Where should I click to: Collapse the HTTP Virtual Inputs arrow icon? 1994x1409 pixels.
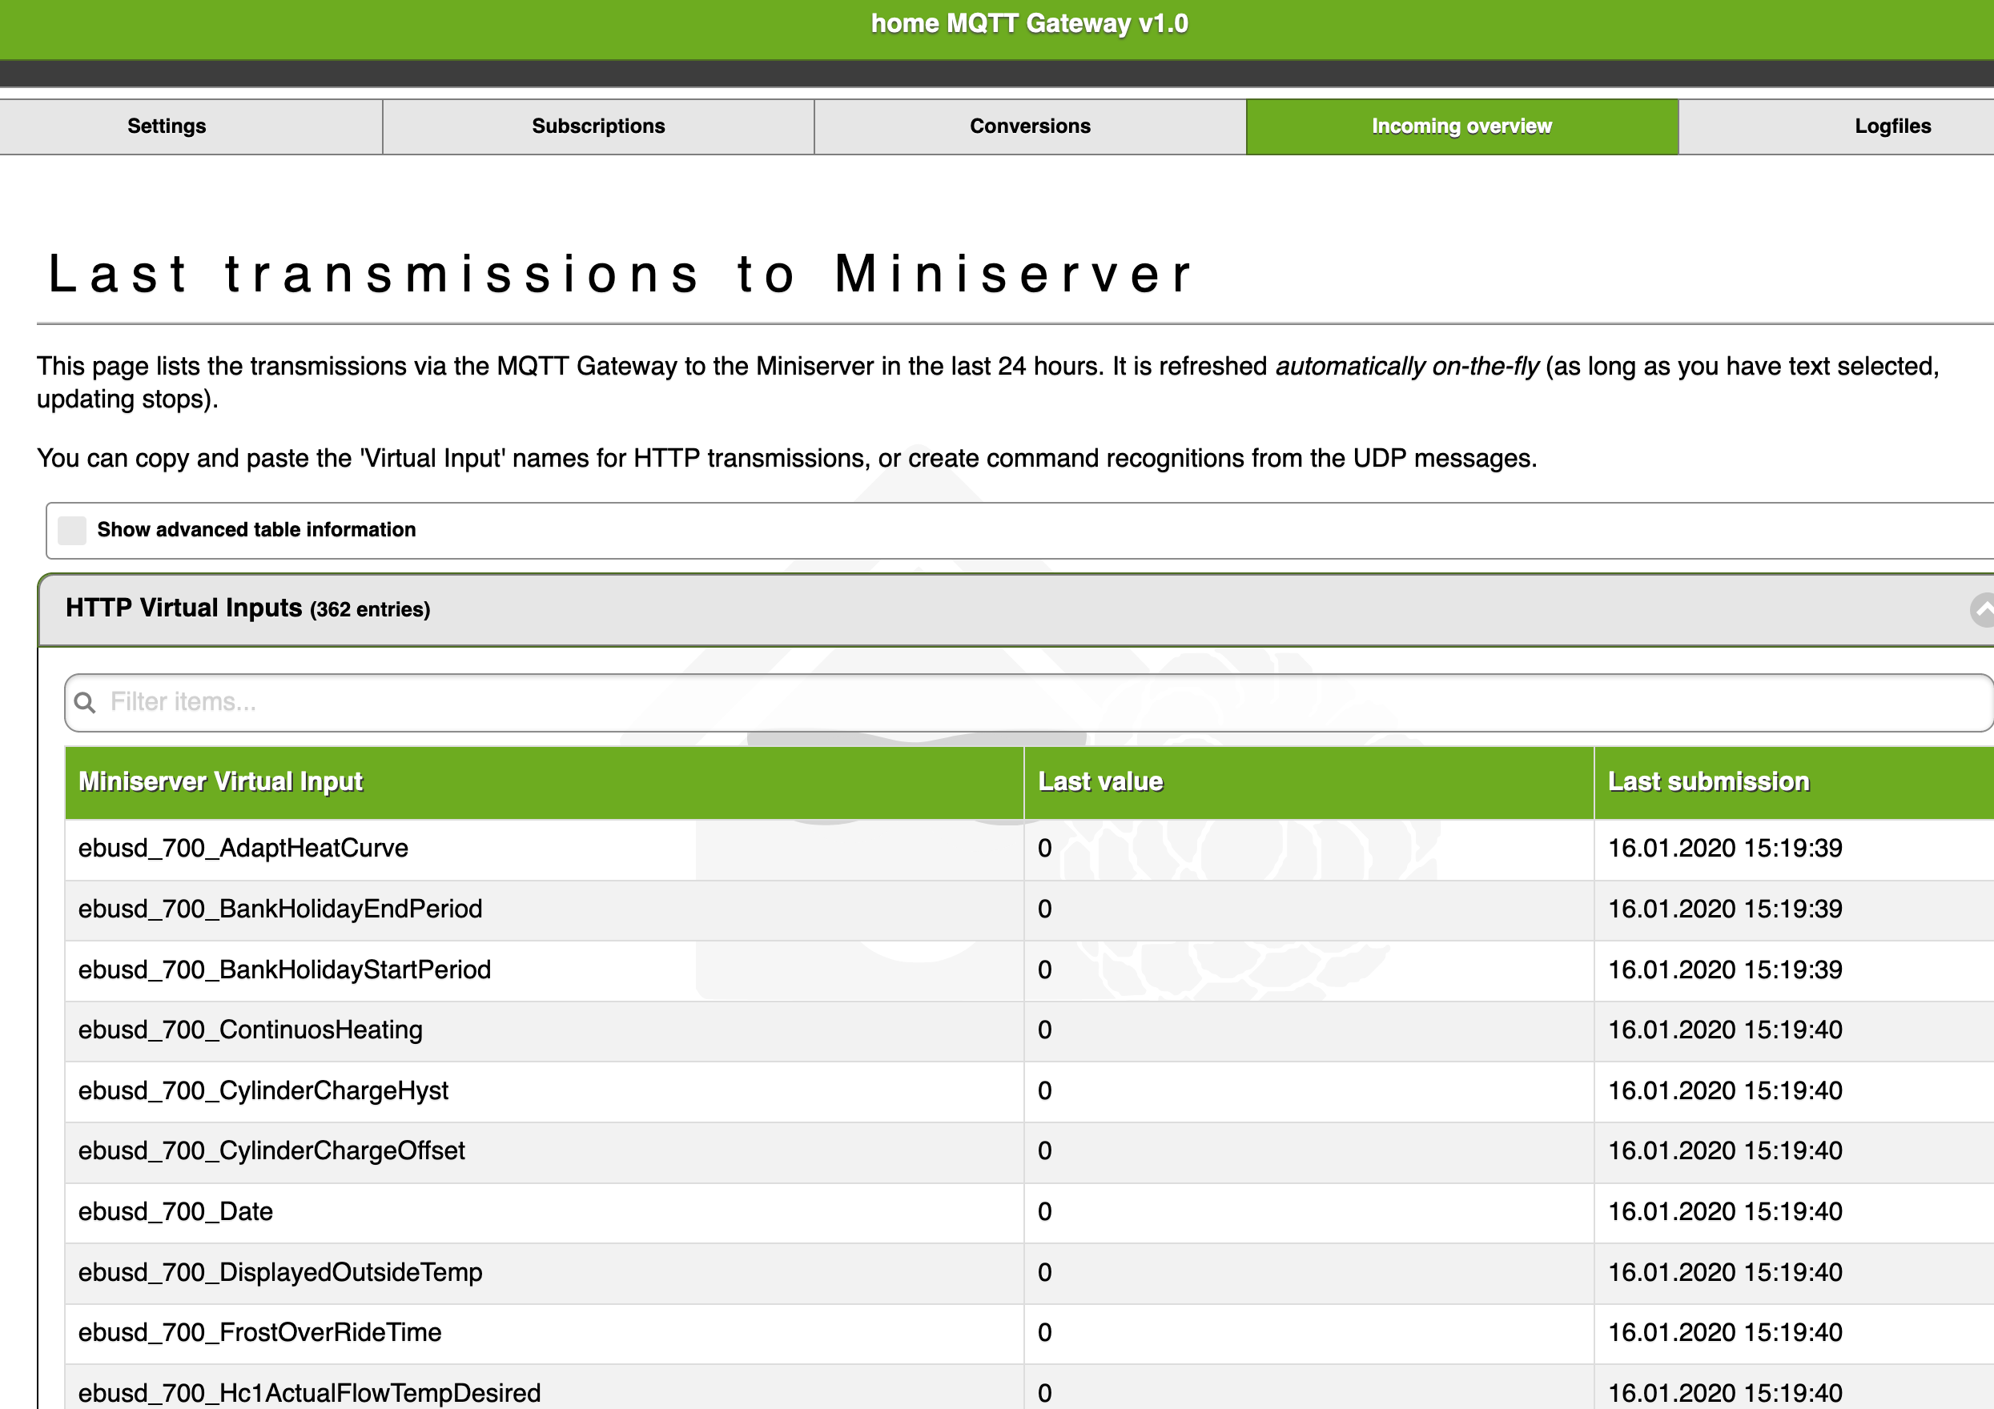(x=1983, y=609)
